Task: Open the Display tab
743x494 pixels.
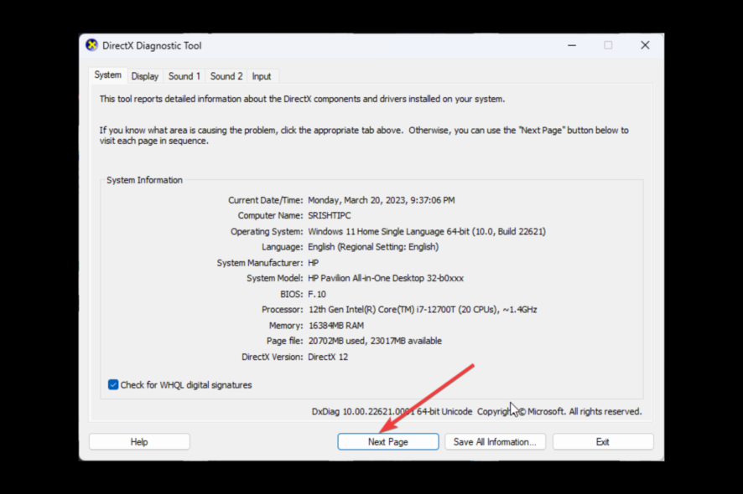Action: pyautogui.click(x=144, y=76)
